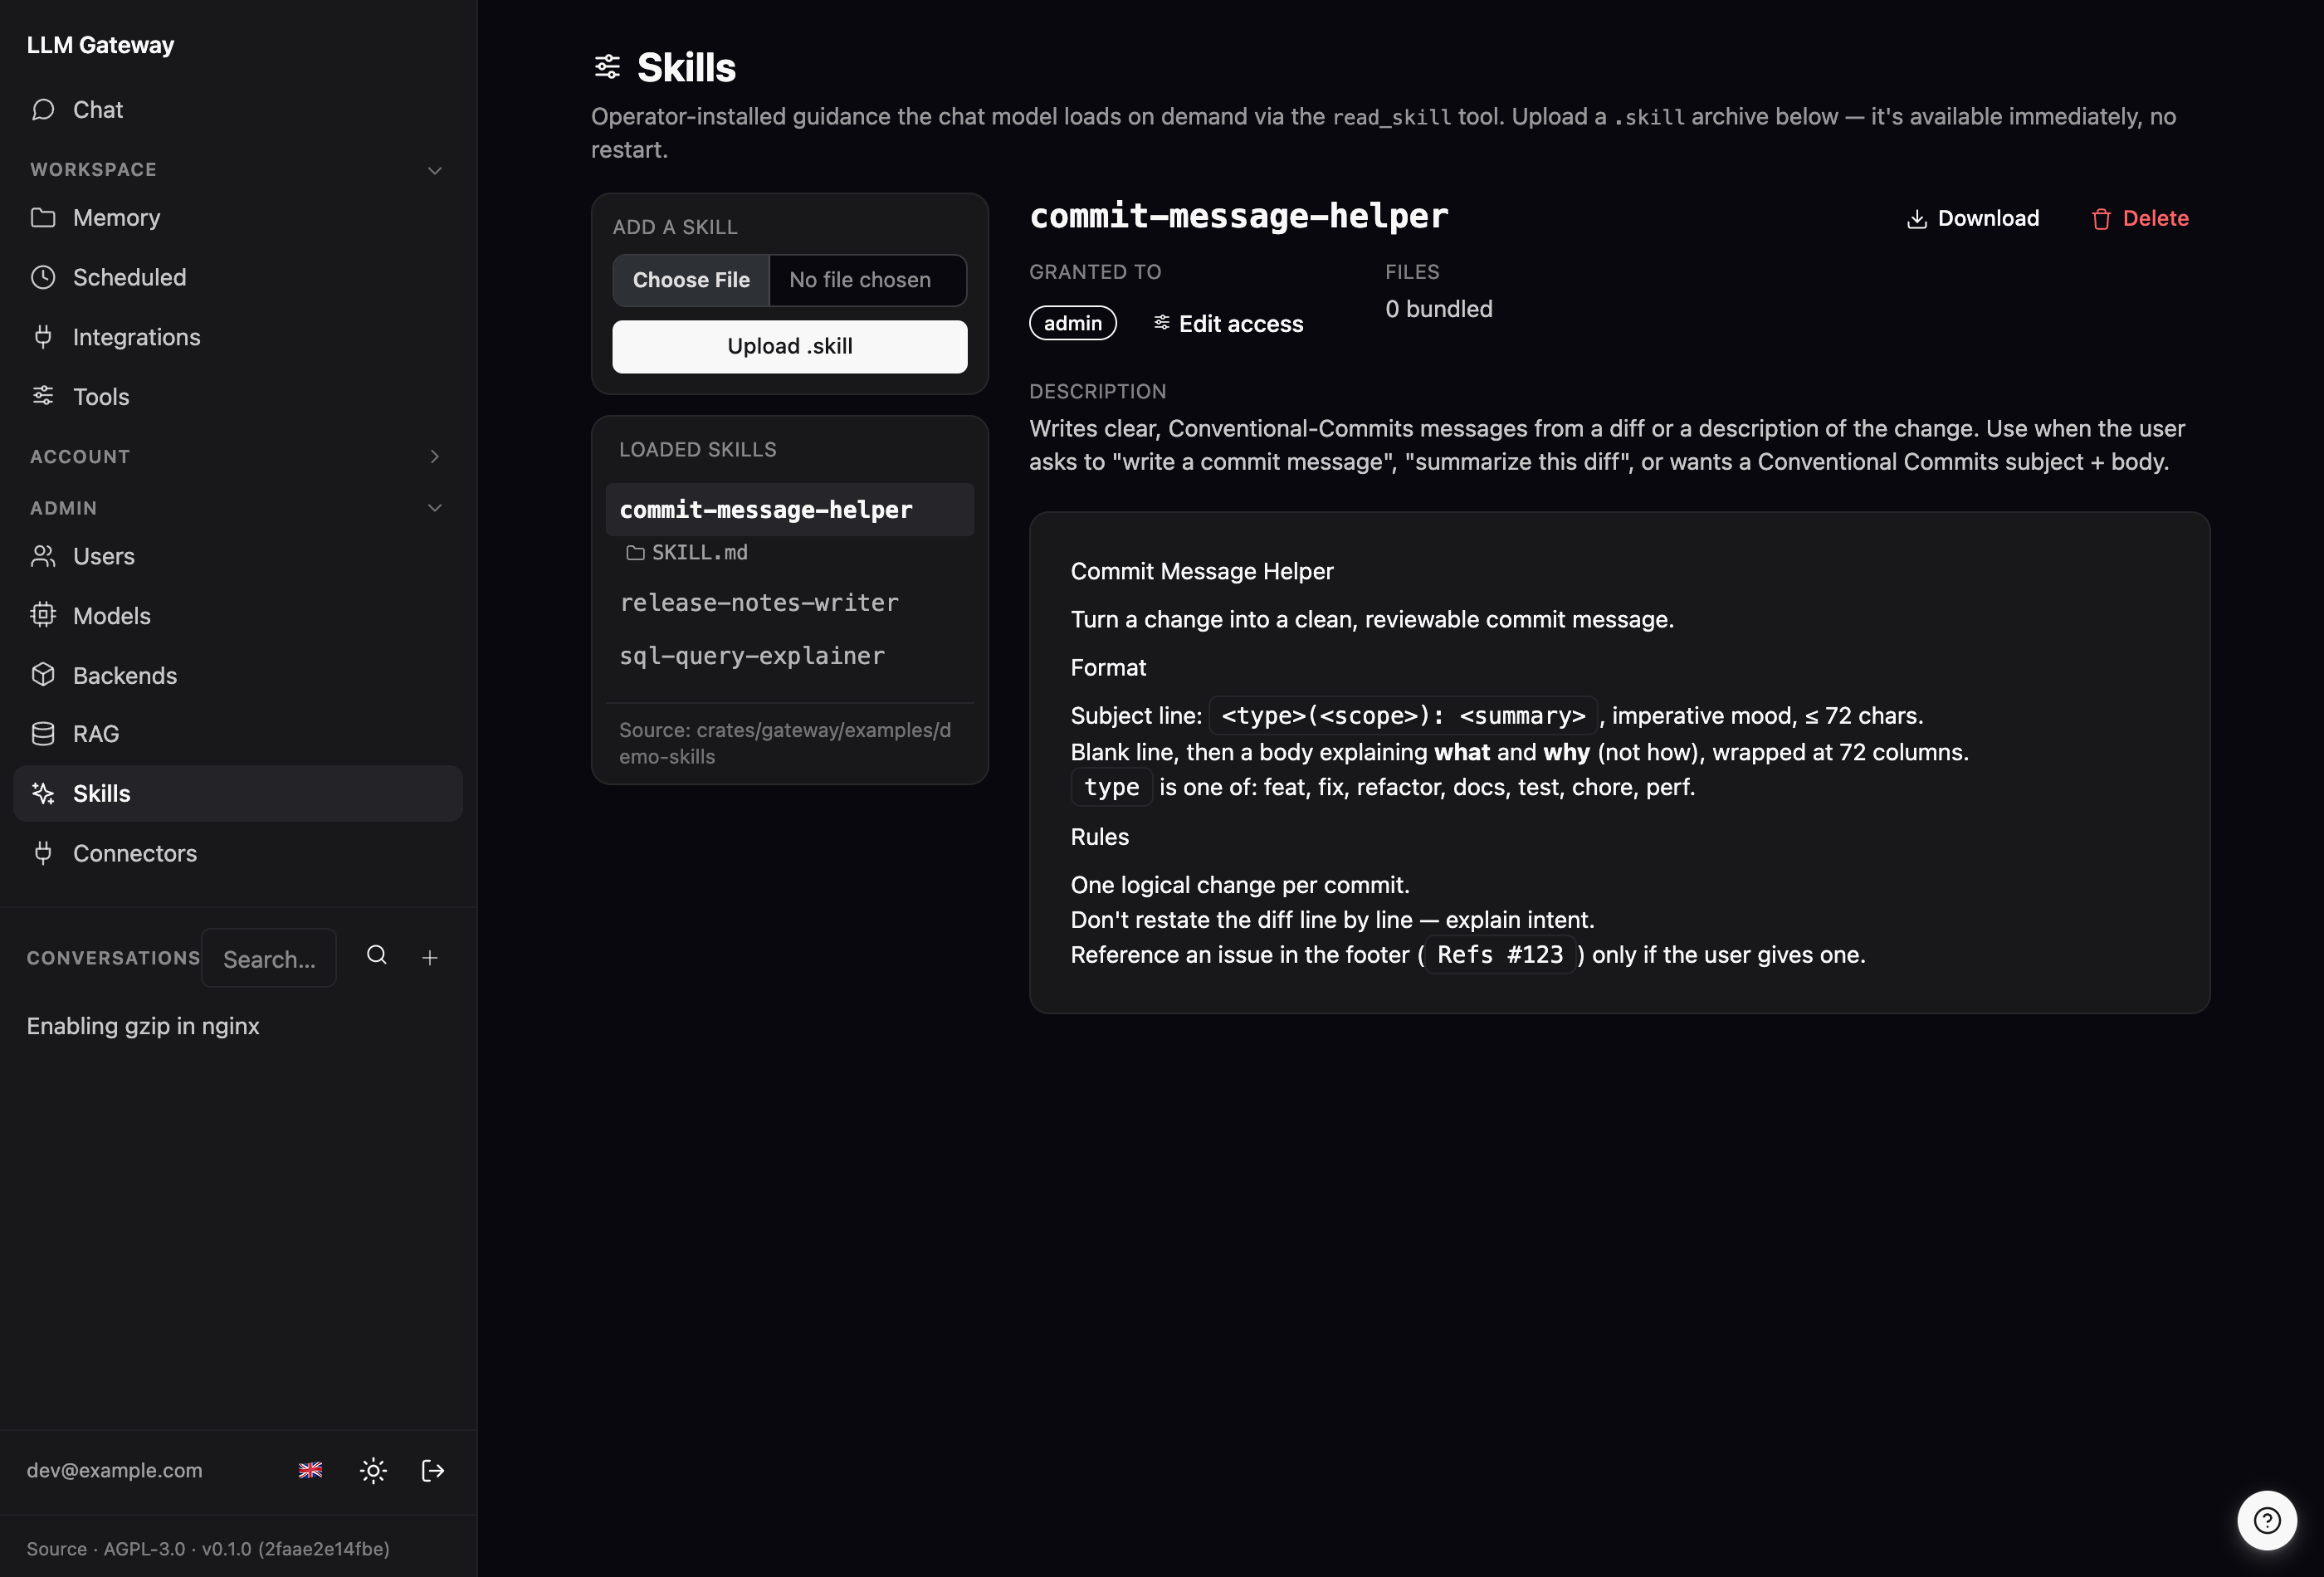Expand the Account section chevron

(435, 457)
